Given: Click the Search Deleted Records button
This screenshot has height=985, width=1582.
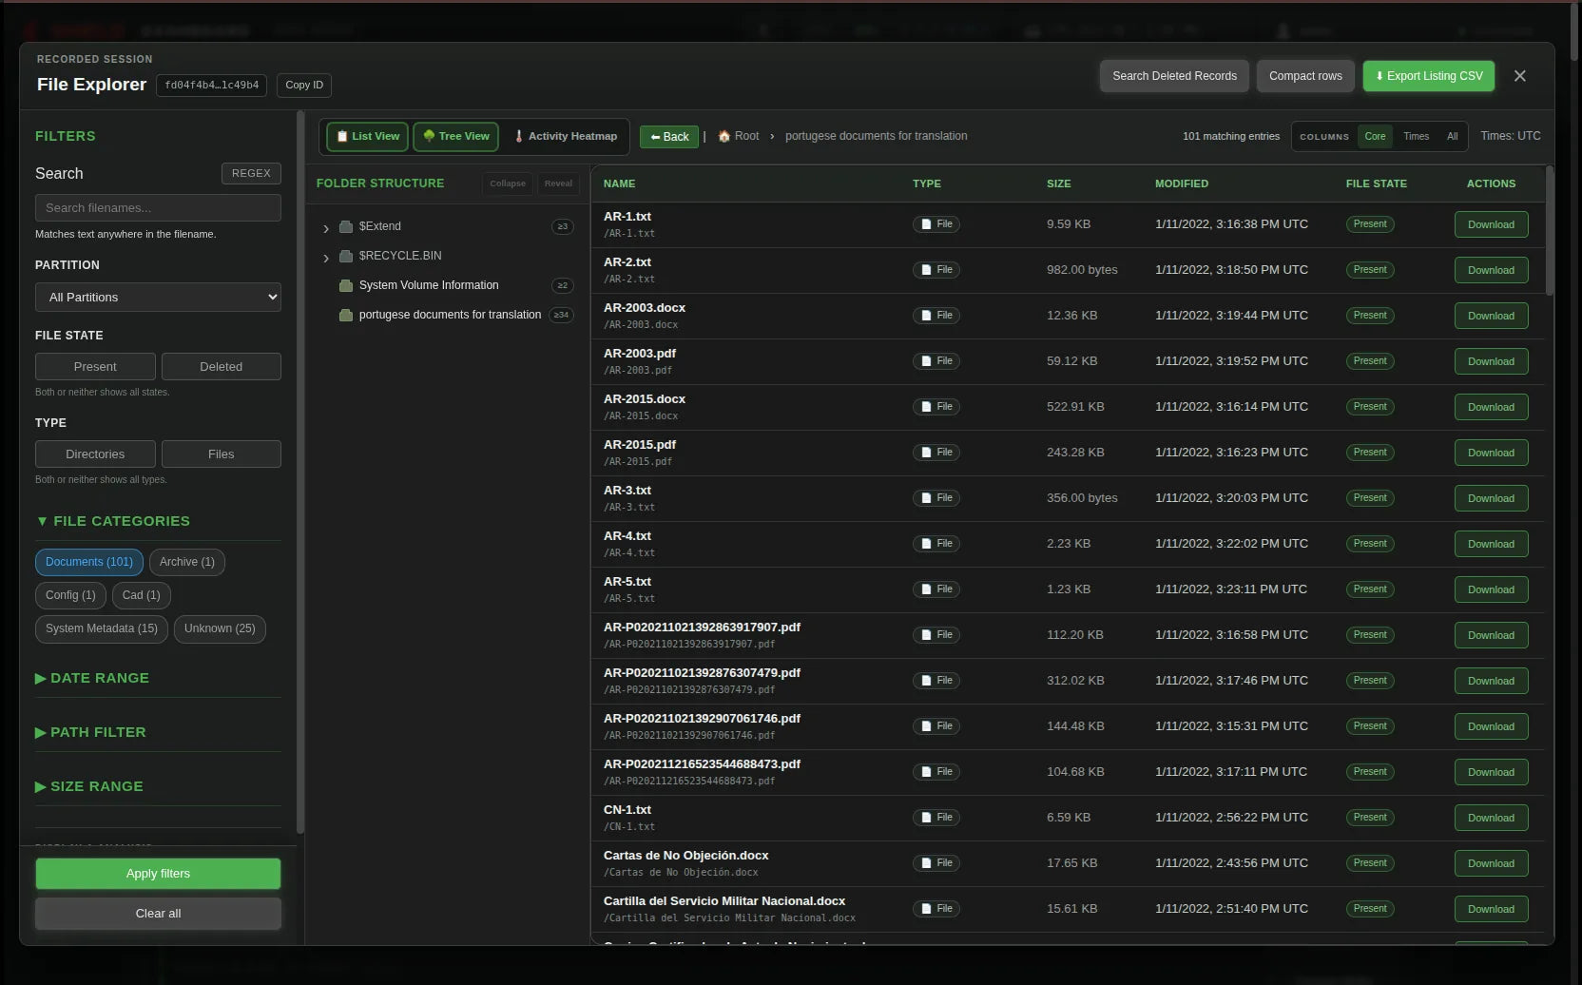Looking at the screenshot, I should coord(1174,76).
